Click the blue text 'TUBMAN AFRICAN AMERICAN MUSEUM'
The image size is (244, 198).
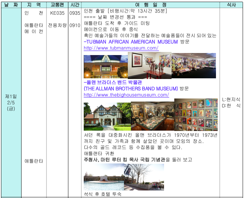[x=132, y=42]
